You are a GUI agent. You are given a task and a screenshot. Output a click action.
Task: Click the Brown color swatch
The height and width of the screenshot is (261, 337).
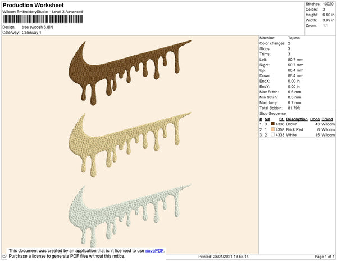click(x=273, y=124)
